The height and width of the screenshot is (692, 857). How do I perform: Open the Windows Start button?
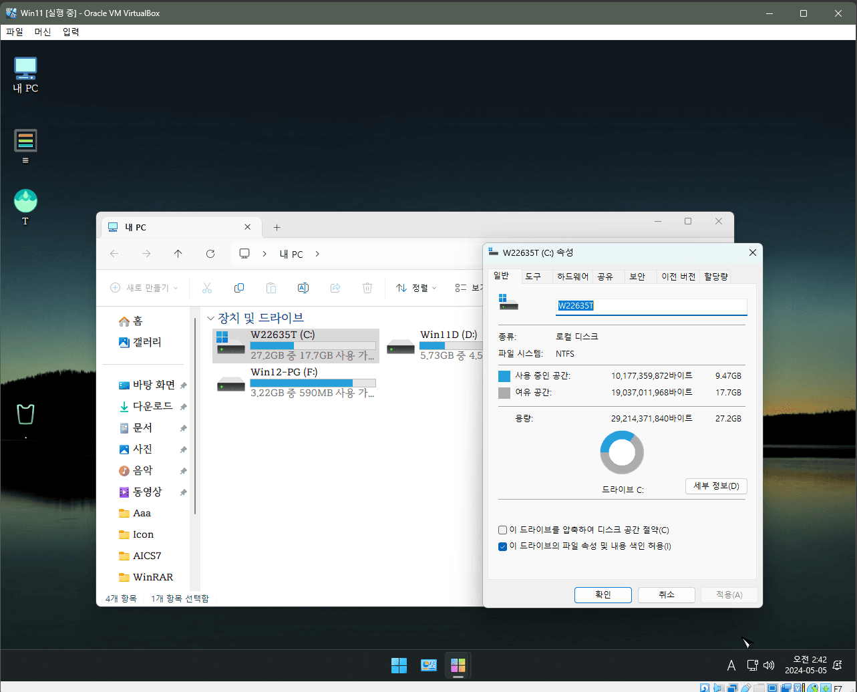[399, 665]
